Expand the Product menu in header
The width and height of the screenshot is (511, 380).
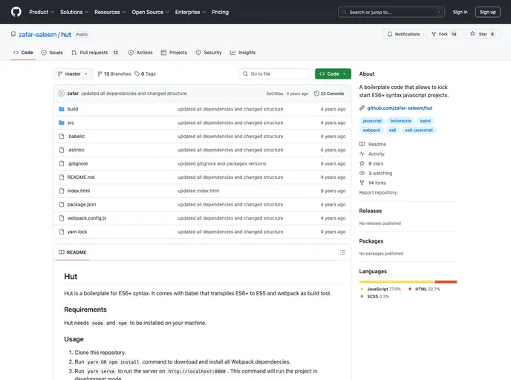tap(41, 12)
